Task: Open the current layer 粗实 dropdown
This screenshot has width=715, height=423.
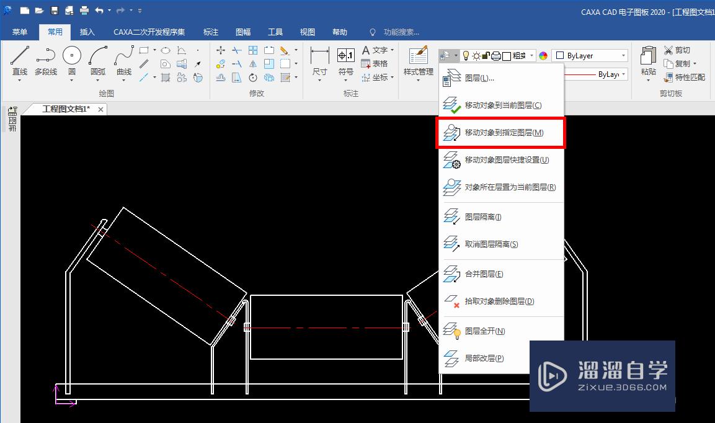Action: (531, 56)
